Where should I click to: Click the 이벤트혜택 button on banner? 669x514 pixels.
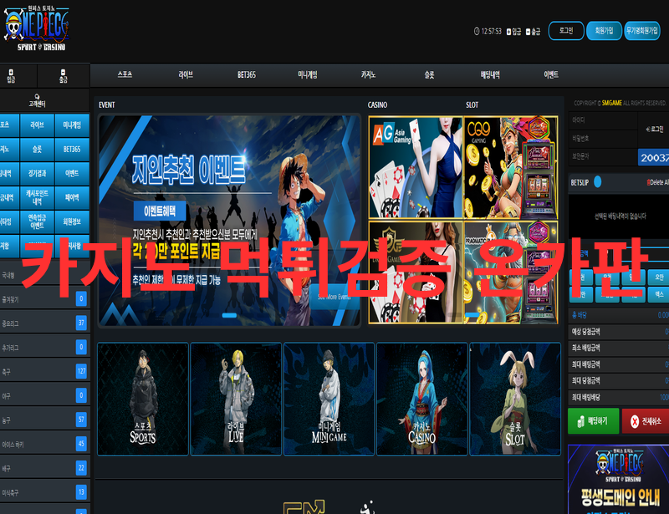tap(160, 211)
